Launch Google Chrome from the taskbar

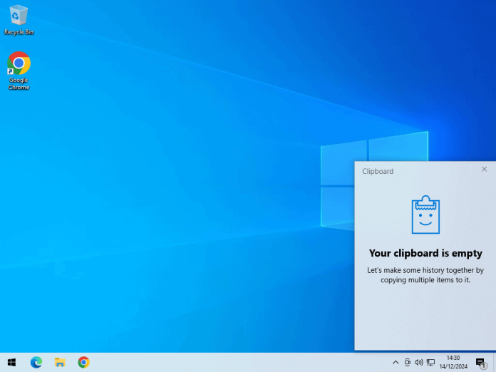83,362
